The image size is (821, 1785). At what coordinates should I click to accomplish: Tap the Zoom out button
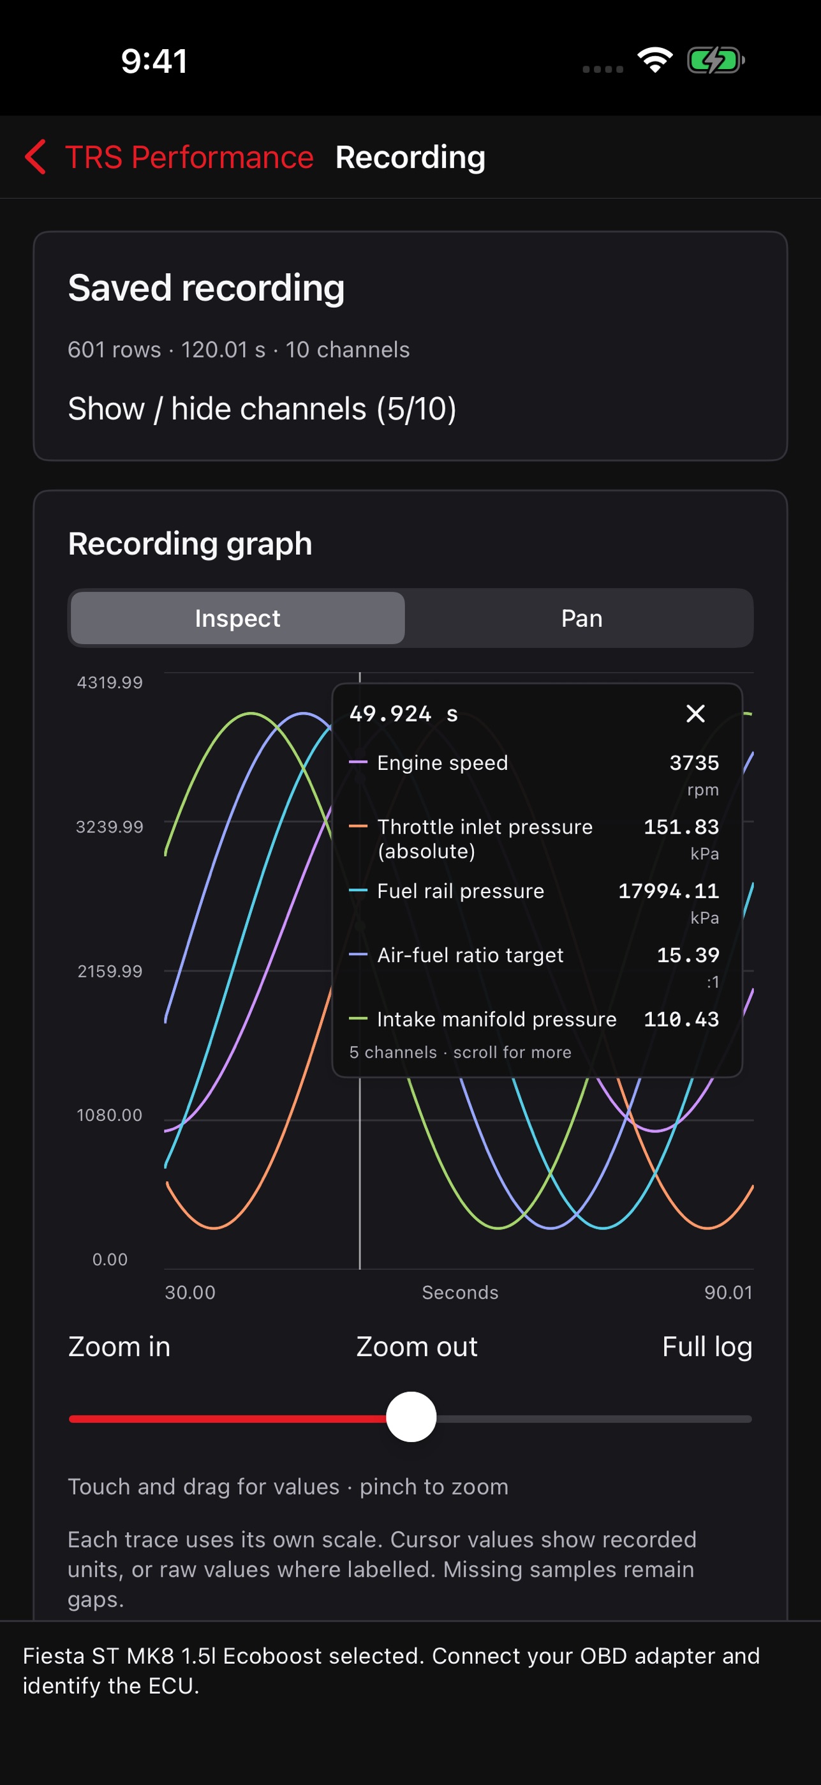417,1346
